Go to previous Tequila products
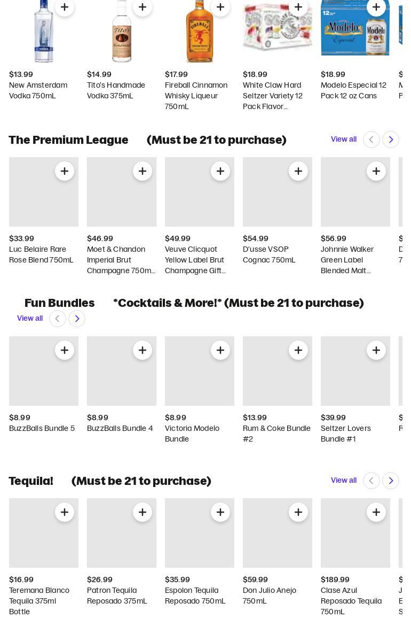Image resolution: width=411 pixels, height=618 pixels. coord(372,481)
